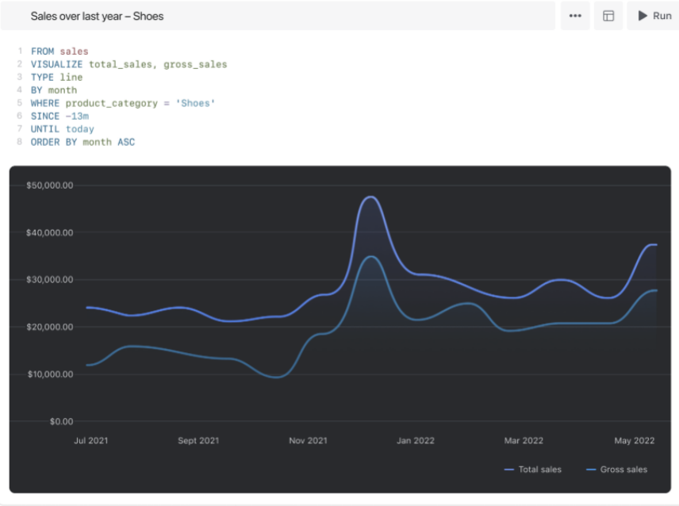
Task: Click the sales table name on line 1
Action: tap(74, 51)
